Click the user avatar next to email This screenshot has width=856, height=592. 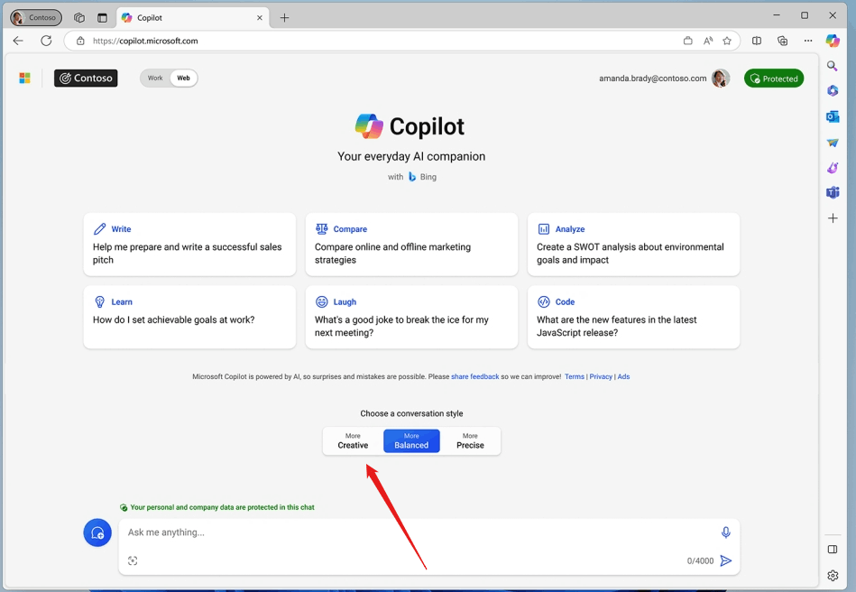(721, 79)
